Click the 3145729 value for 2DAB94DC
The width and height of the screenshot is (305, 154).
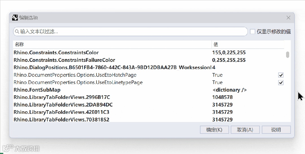[223, 105]
